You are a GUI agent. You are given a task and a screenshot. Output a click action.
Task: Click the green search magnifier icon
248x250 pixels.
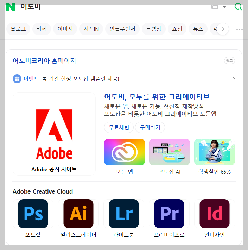238,7
